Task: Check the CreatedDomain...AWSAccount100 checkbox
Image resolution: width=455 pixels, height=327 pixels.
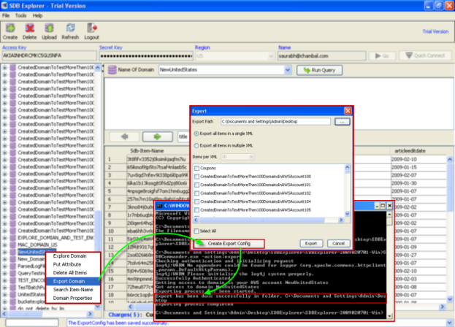Action: point(196,177)
